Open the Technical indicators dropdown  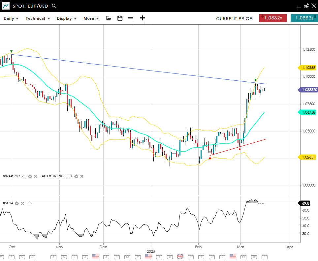[x=38, y=18]
